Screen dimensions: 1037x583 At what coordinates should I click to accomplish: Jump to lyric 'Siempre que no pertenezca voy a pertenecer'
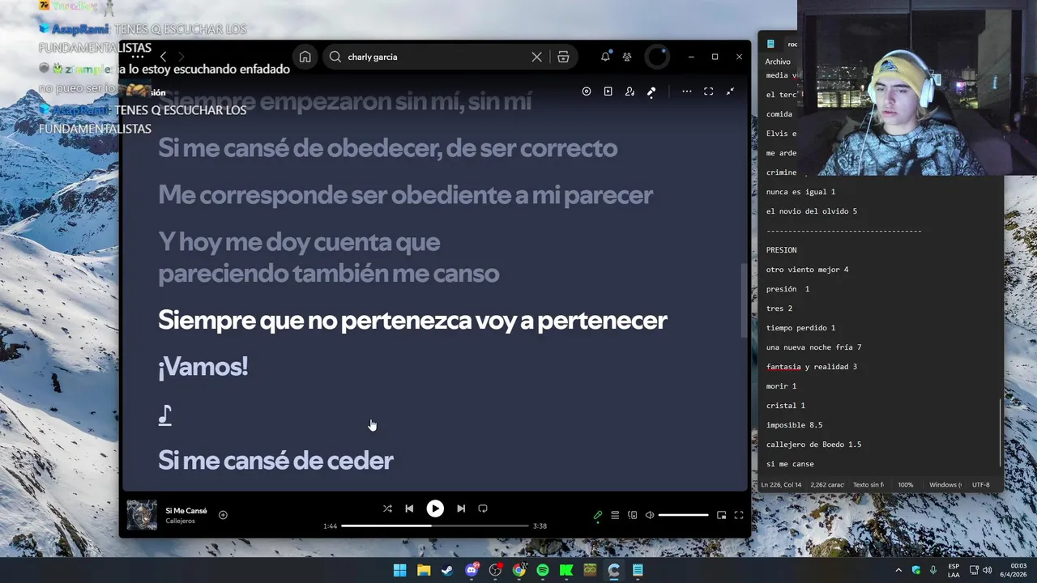pos(412,320)
